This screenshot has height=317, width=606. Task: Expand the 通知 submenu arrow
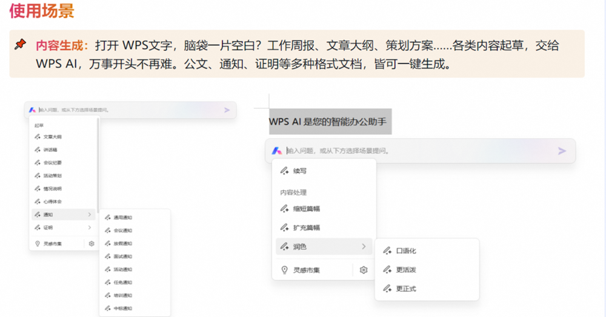(x=90, y=214)
